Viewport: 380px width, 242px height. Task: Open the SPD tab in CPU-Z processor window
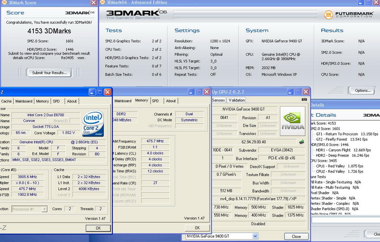tap(56, 101)
